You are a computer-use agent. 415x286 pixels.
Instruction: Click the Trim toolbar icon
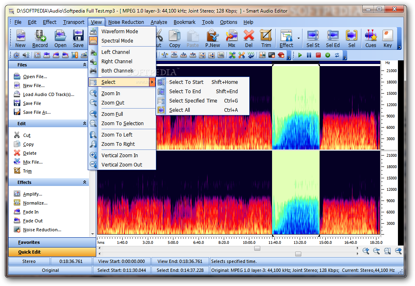click(266, 38)
